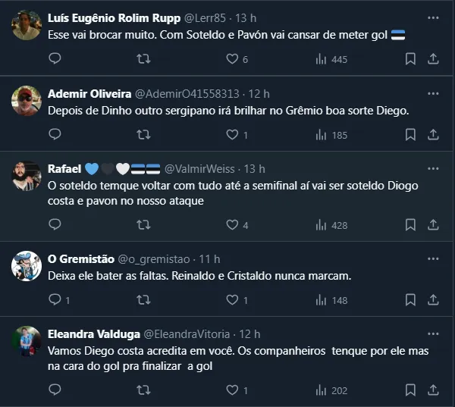Screen dimensions: 455x407
Task: Like Rafael's tweet about Soteldo
Action: (232, 224)
